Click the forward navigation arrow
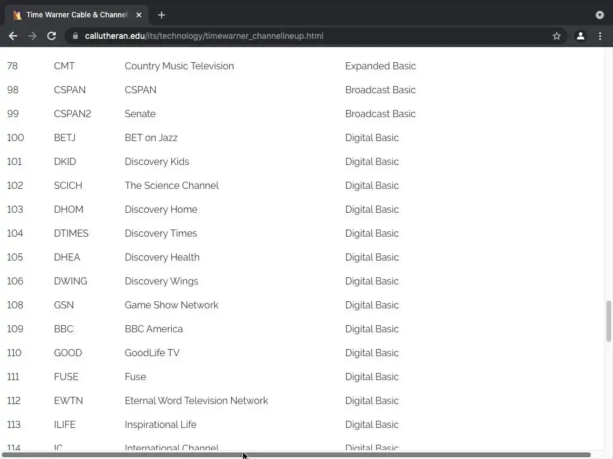Image resolution: width=613 pixels, height=459 pixels. [32, 36]
